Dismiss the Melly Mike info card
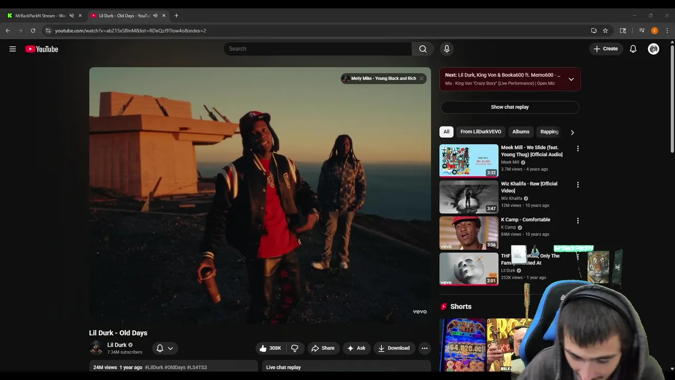Image resolution: width=675 pixels, height=380 pixels. pos(421,79)
